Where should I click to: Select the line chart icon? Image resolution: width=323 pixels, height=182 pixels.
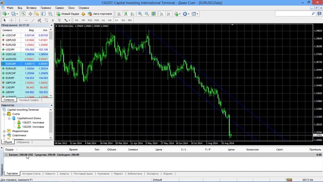[132, 14]
